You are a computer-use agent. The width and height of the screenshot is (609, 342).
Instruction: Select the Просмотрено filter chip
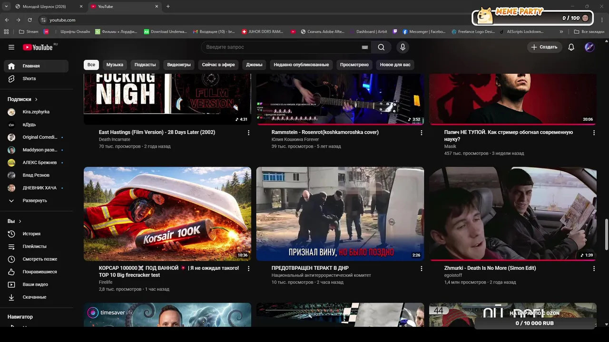(x=354, y=65)
